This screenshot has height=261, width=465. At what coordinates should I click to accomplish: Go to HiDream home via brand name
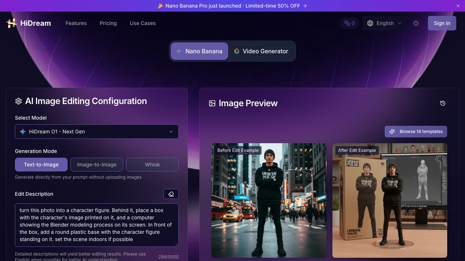pos(36,23)
